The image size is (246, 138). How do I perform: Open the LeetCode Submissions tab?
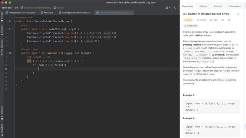[235, 6]
